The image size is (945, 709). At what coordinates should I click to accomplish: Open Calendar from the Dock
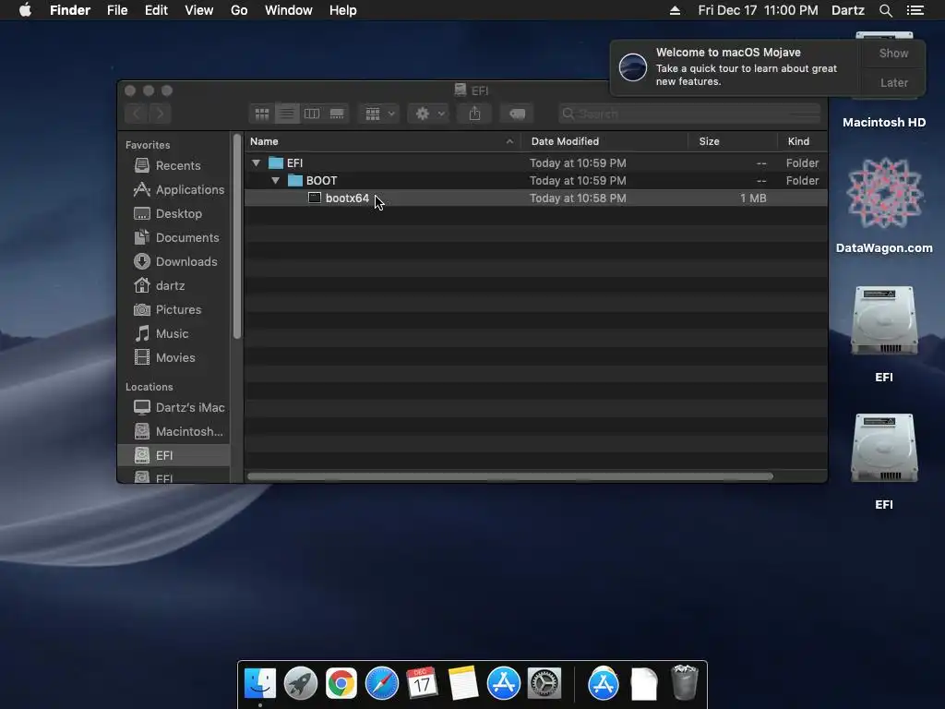pos(422,683)
